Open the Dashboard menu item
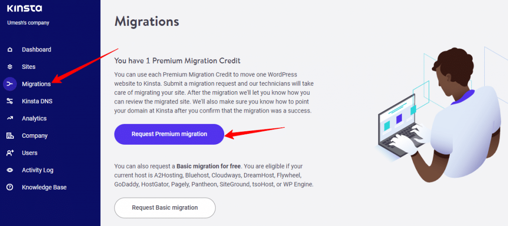508x226 pixels. (x=36, y=50)
